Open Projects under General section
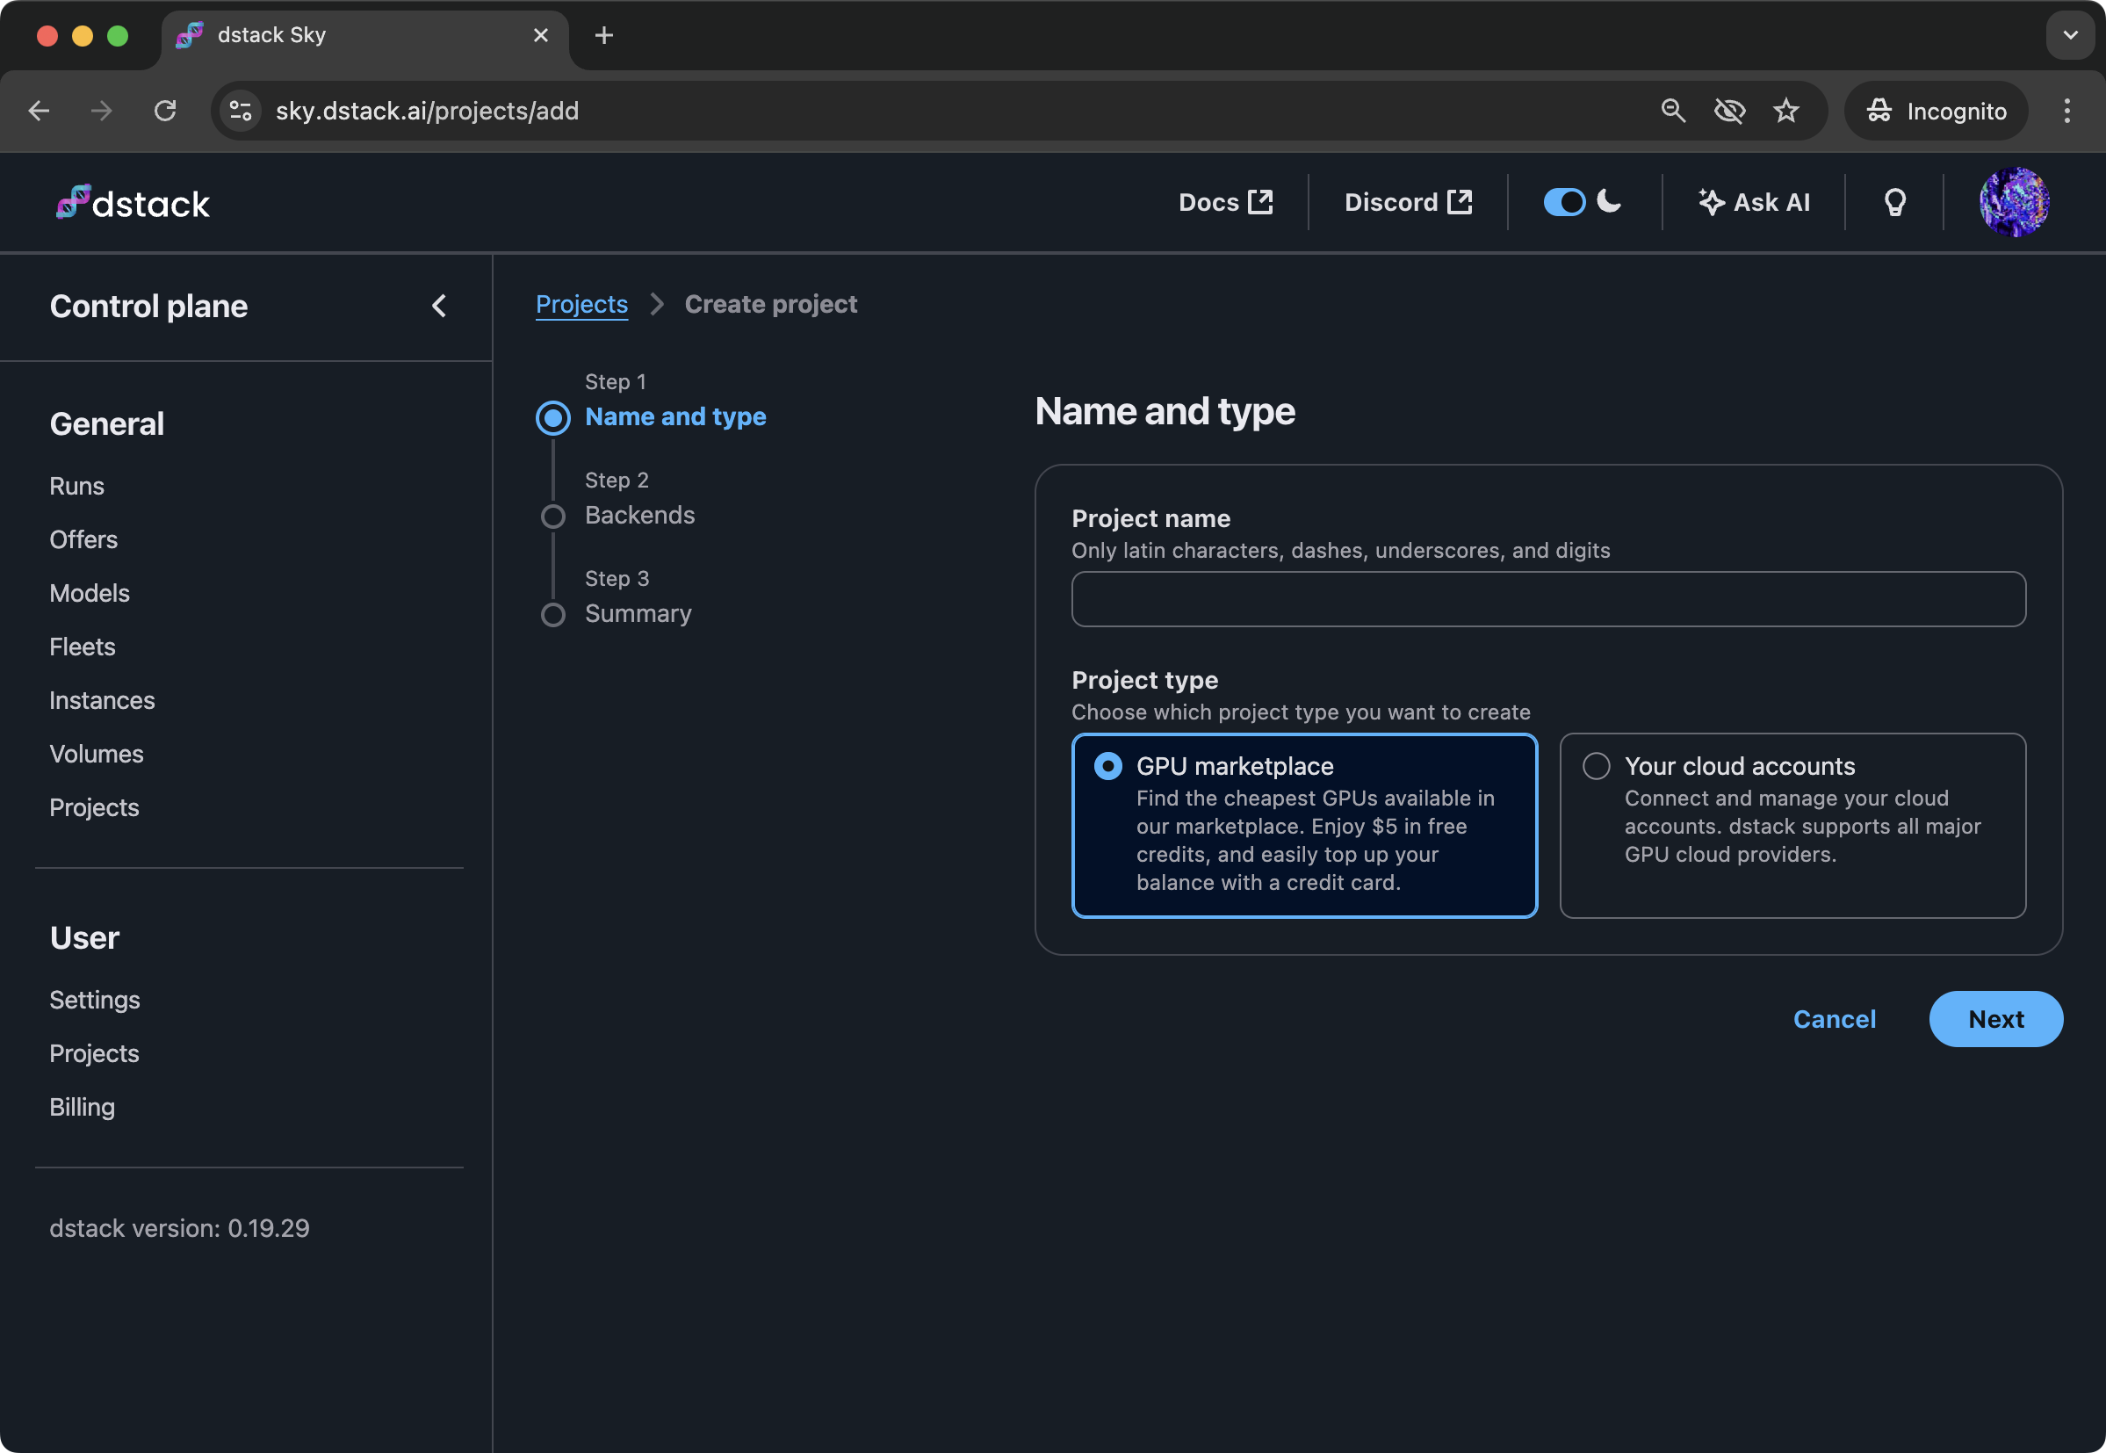 (94, 808)
